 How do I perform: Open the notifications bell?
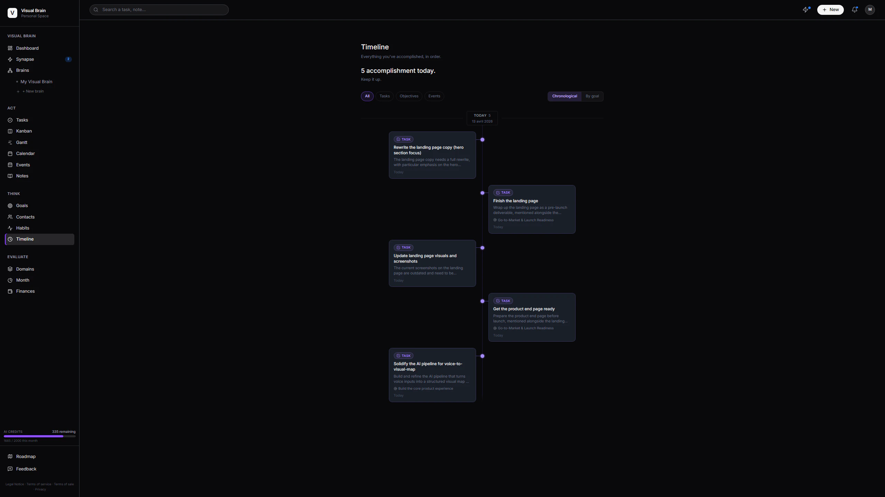854,10
